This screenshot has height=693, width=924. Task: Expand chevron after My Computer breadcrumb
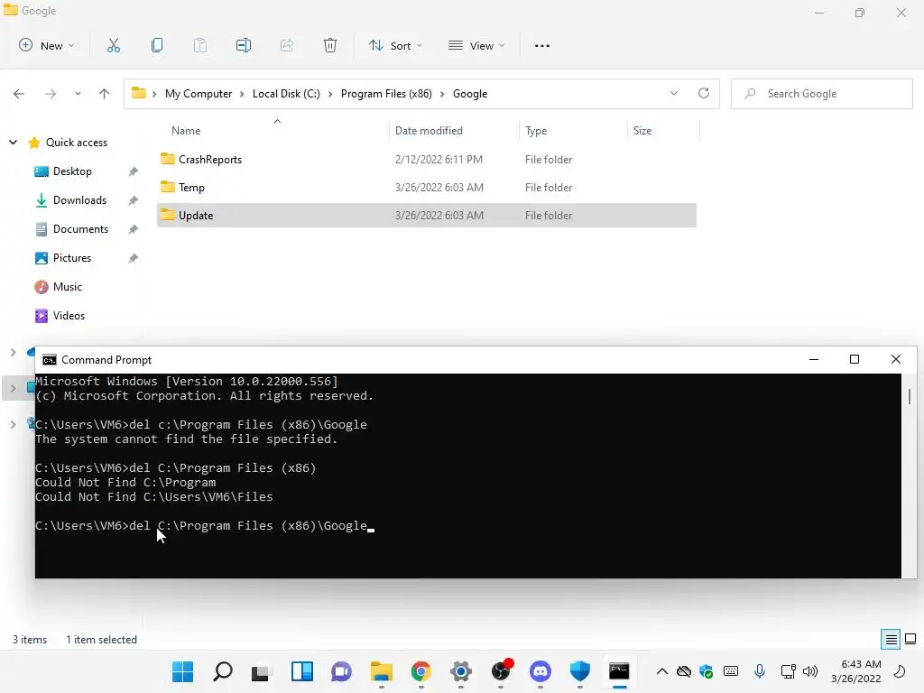click(242, 94)
